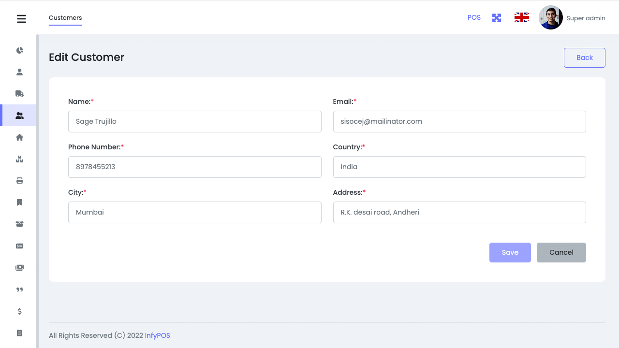Toggle fullscreen with the expand arrows icon
The width and height of the screenshot is (619, 348).
(x=497, y=18)
